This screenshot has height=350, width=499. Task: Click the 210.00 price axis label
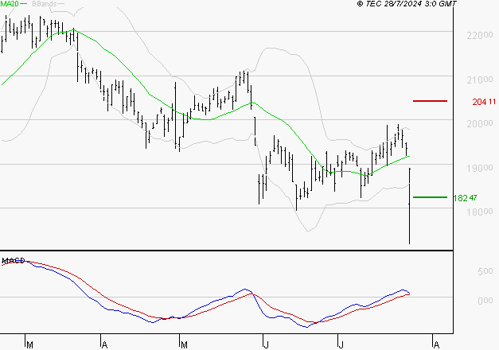(480, 80)
